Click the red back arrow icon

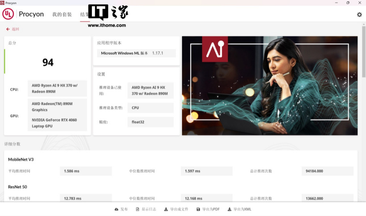[8, 29]
